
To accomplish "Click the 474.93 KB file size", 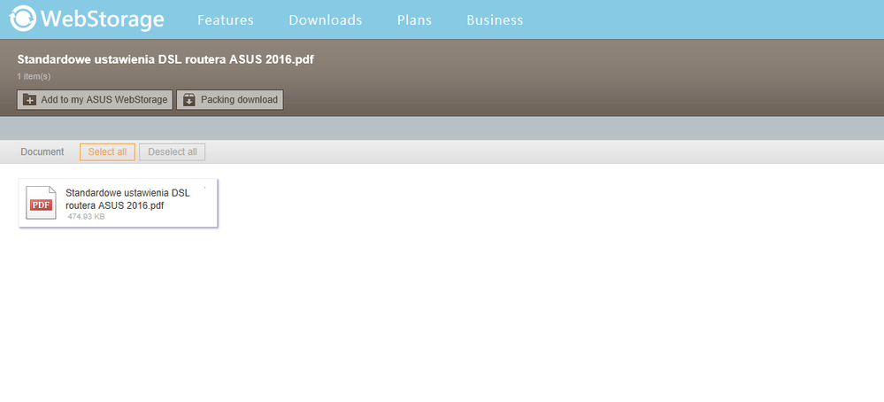I will (86, 217).
